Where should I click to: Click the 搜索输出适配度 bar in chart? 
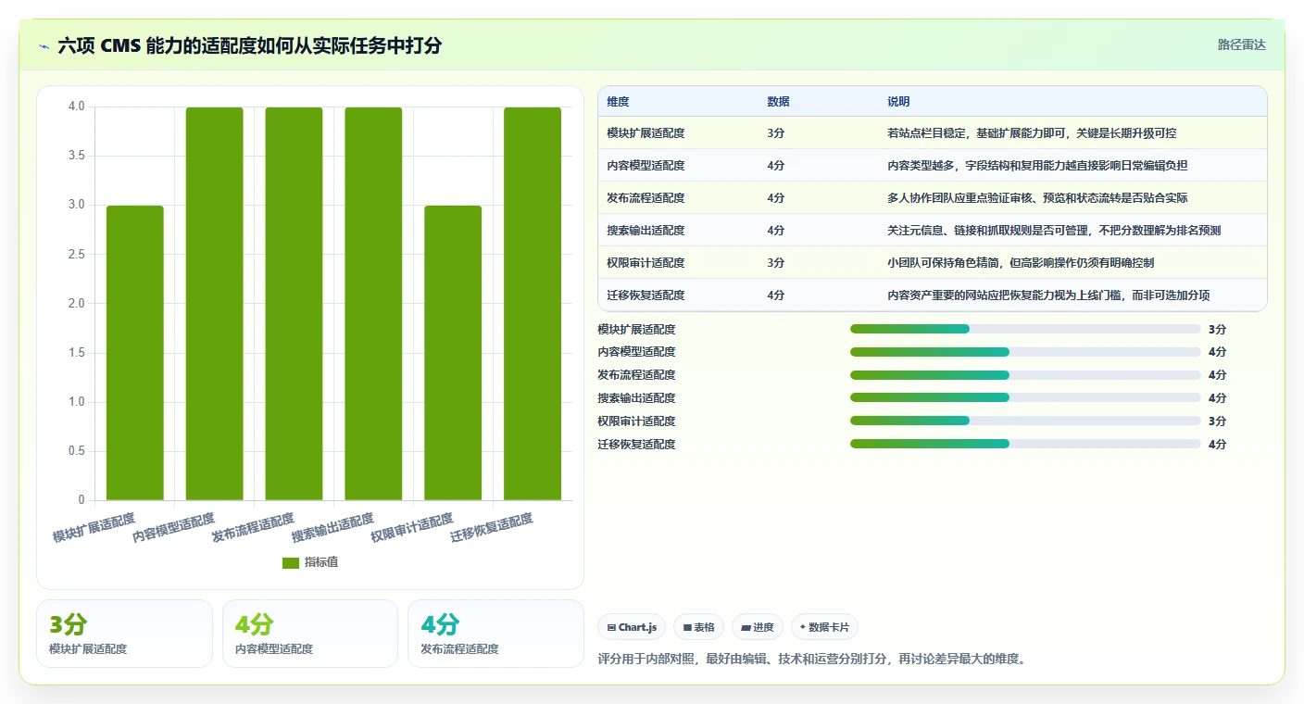click(x=373, y=304)
